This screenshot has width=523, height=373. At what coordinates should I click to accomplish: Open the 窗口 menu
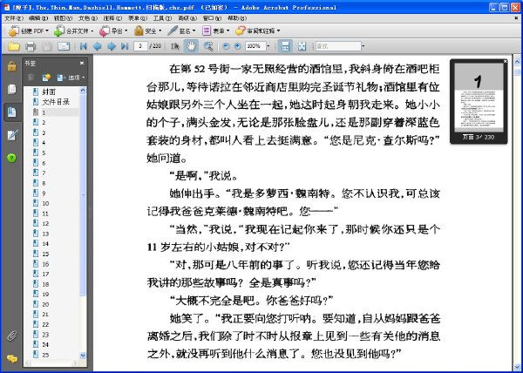(212, 18)
